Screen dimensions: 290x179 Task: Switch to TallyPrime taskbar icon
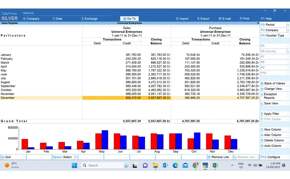tap(205, 165)
